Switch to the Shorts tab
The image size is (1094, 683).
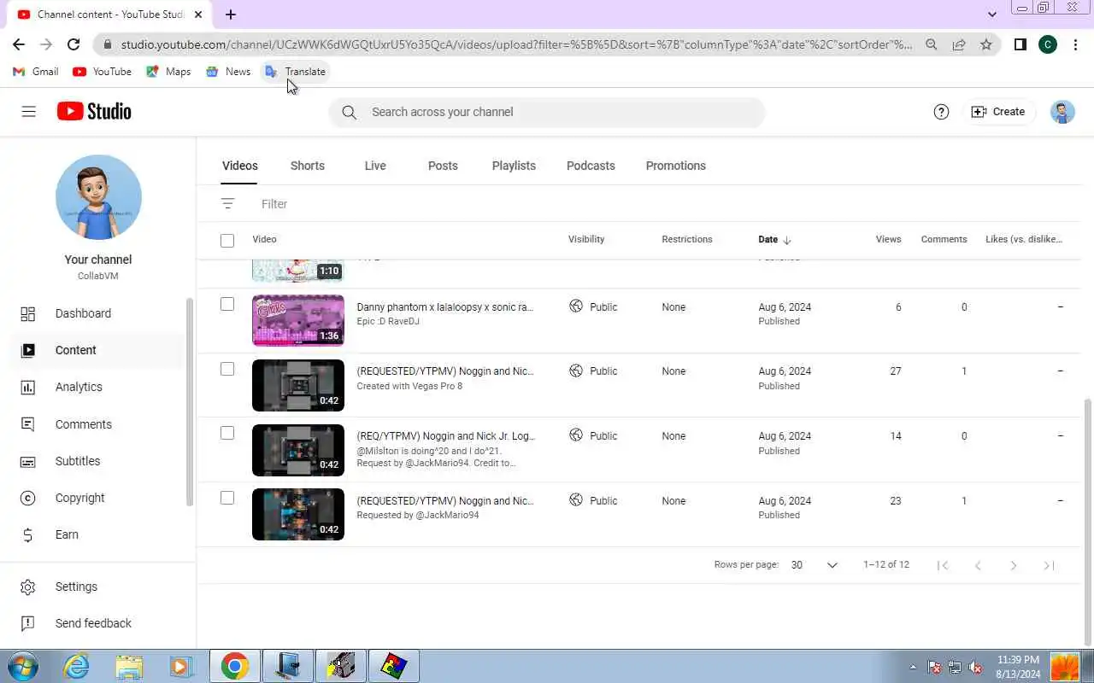click(x=308, y=166)
